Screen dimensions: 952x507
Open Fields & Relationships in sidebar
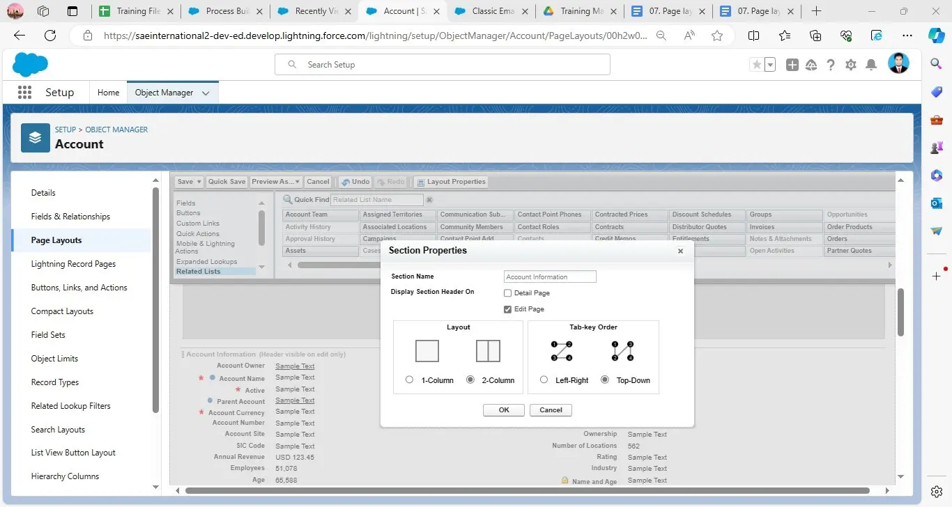[x=70, y=217]
